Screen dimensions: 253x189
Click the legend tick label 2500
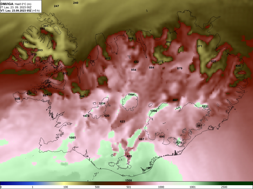[x=224, y=187]
